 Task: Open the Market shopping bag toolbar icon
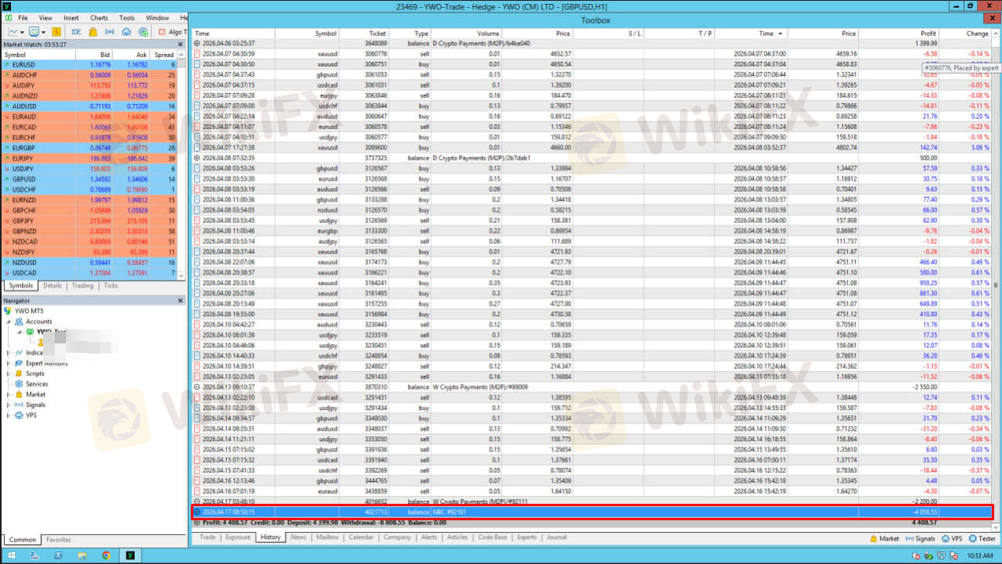click(93, 32)
